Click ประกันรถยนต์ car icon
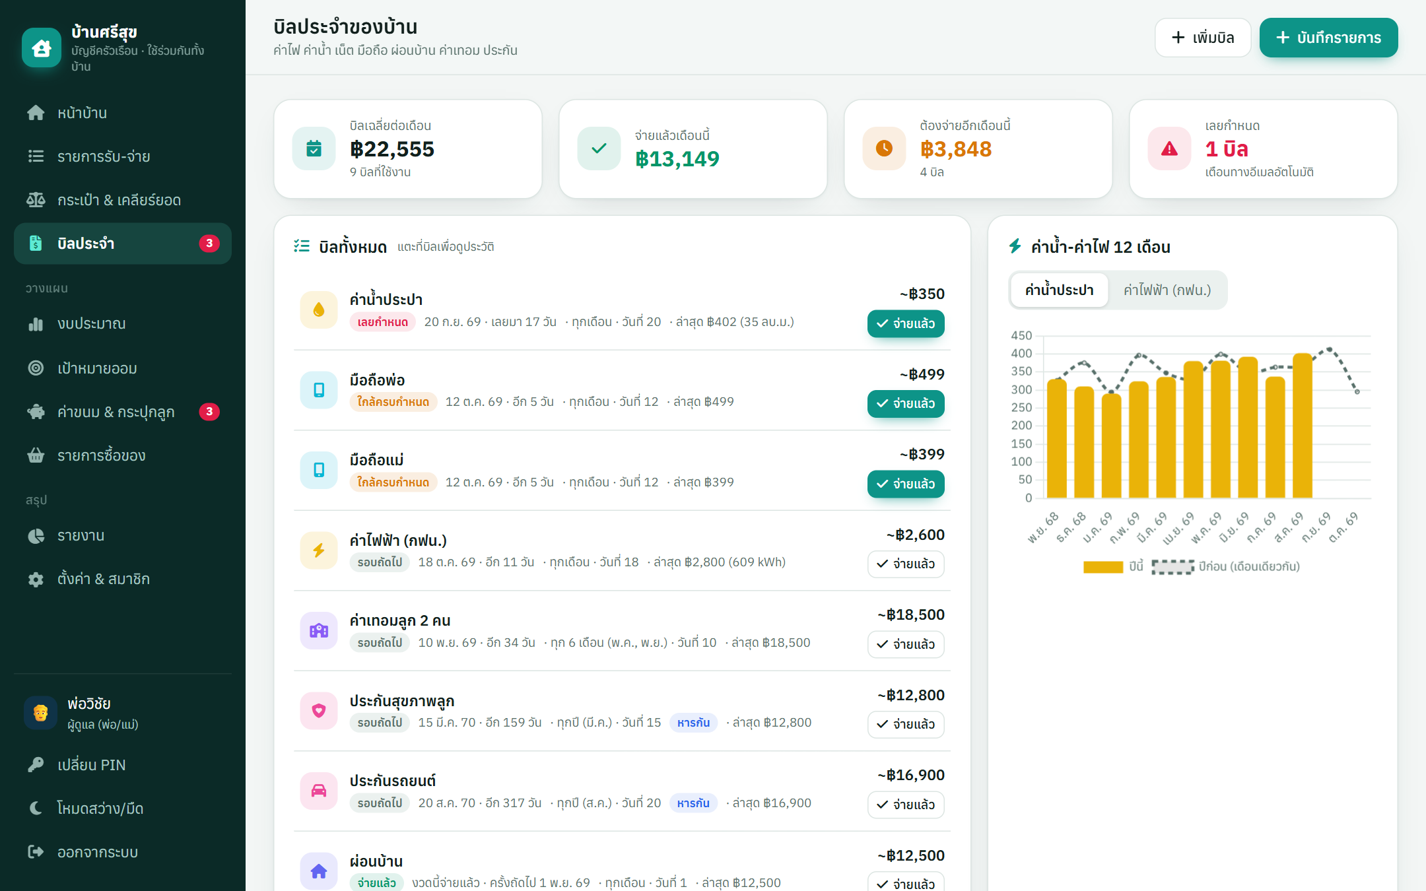 click(x=319, y=791)
